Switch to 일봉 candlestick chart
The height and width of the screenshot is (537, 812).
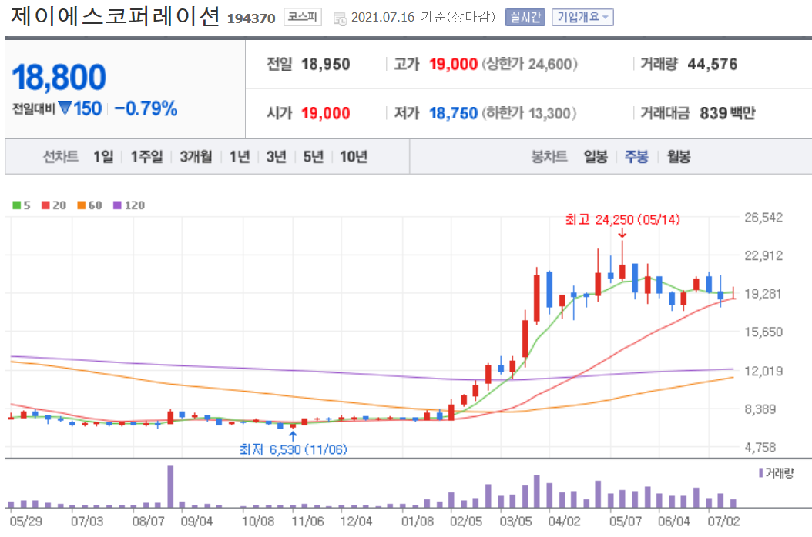(x=595, y=156)
